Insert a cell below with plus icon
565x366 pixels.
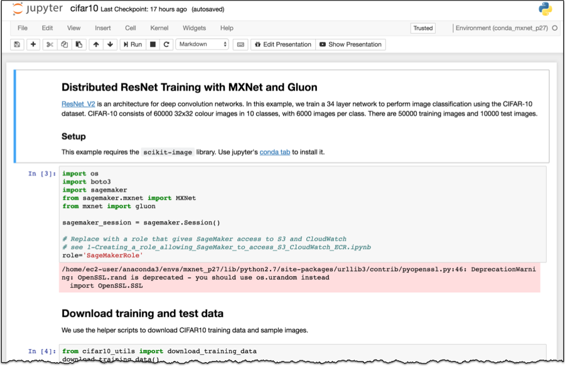(33, 44)
